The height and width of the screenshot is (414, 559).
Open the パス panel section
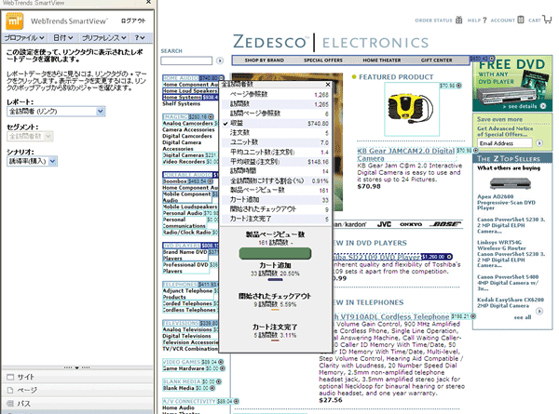77,404
